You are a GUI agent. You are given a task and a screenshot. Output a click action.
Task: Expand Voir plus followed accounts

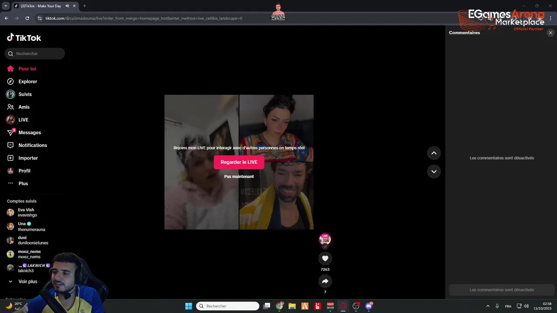click(x=23, y=281)
